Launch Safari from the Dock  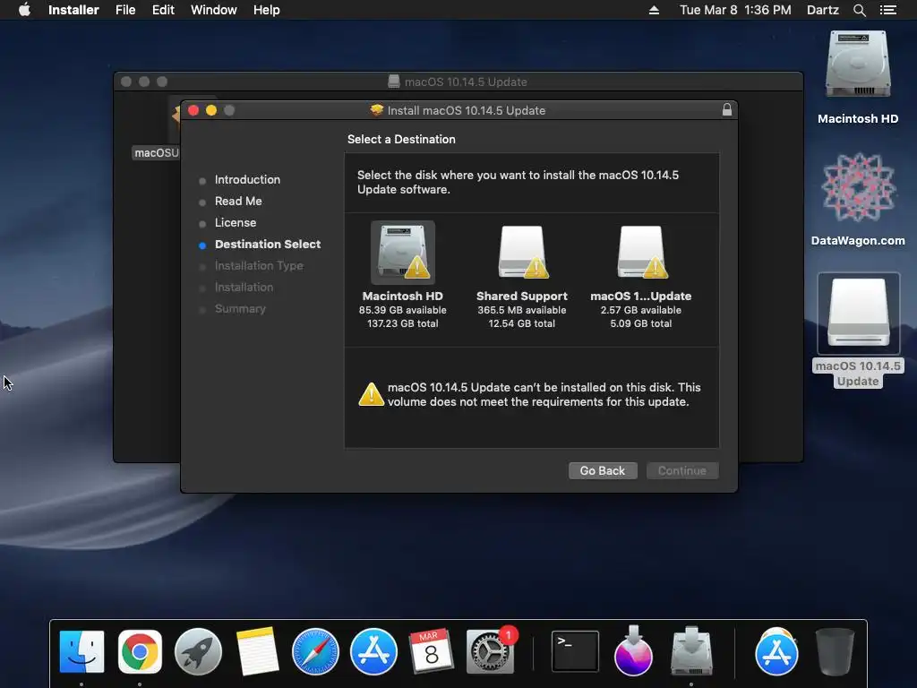[x=315, y=651]
